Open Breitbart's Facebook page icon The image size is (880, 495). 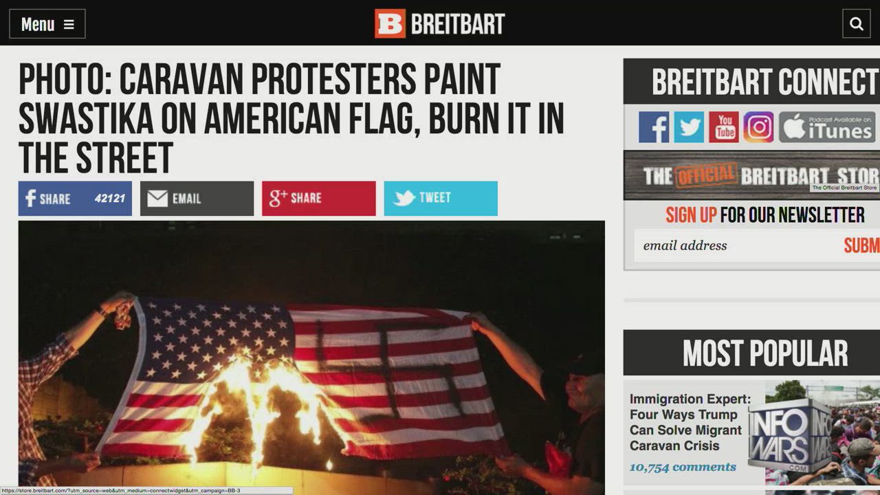click(654, 127)
